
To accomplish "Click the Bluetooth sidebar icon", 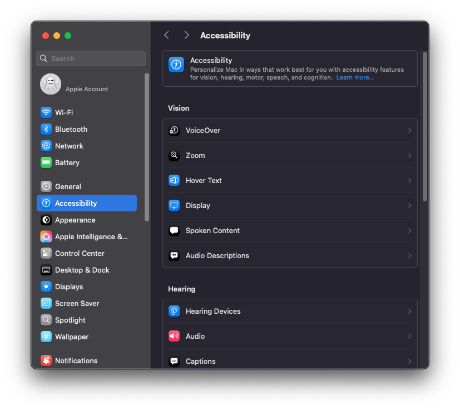I will click(x=46, y=129).
